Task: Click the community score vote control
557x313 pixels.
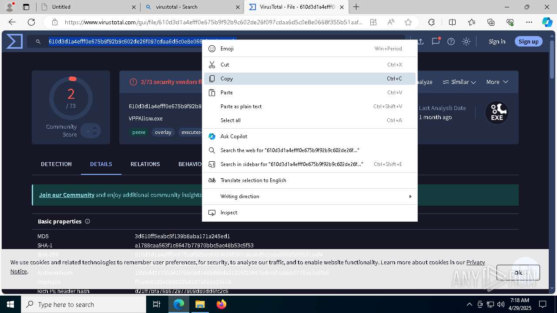Action: click(x=91, y=131)
